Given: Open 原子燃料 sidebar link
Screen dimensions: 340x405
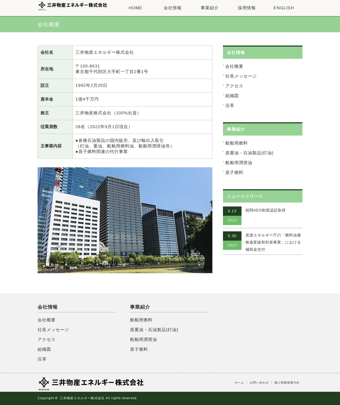Looking at the screenshot, I should pos(234,173).
